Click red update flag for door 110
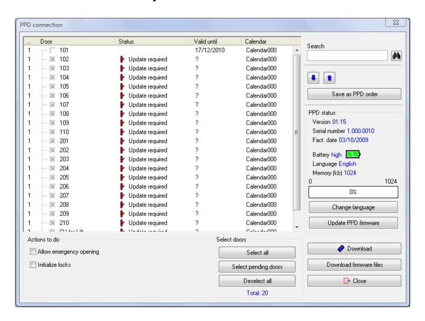Image resolution: width=425 pixels, height=321 pixels. point(122,132)
